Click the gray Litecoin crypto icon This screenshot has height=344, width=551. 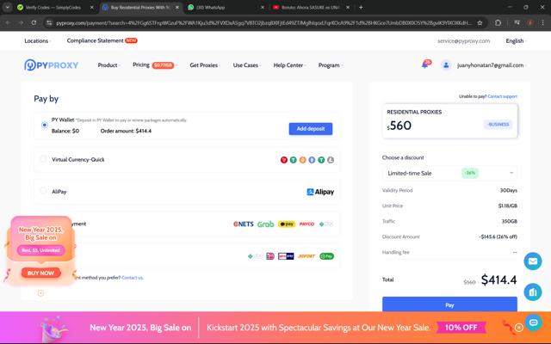point(331,160)
